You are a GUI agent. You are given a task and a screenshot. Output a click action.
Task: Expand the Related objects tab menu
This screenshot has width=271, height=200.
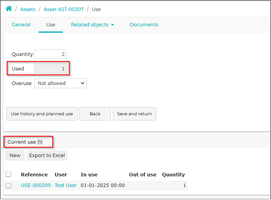92,25
